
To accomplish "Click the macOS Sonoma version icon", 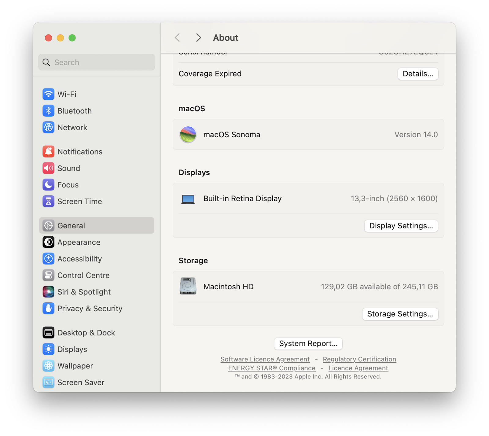I will coord(188,135).
